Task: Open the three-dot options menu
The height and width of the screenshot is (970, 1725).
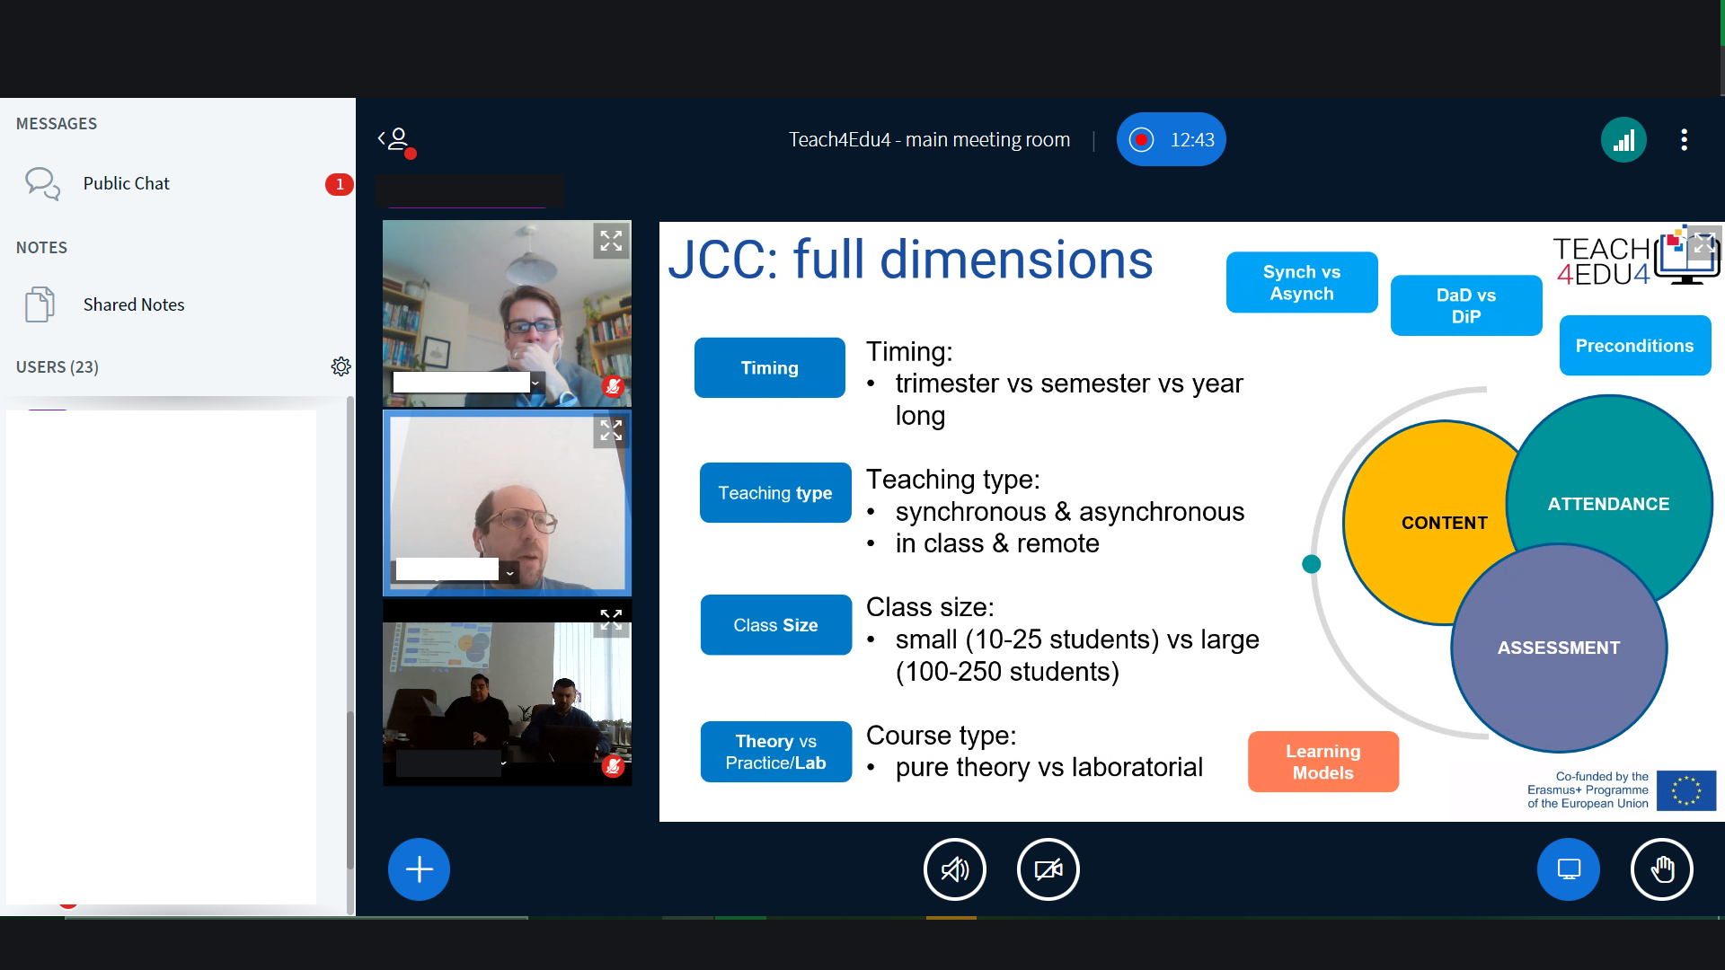Action: point(1685,140)
